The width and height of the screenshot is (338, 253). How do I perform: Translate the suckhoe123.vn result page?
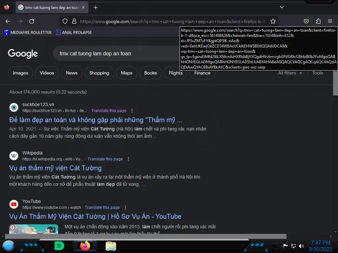(109, 111)
